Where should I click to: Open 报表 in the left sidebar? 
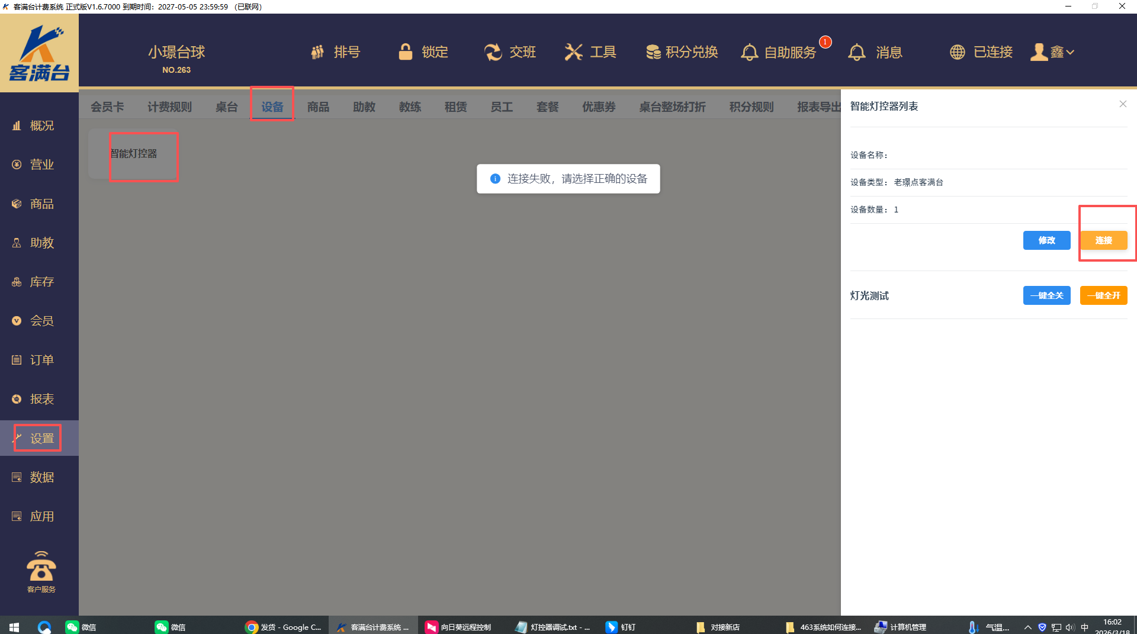click(x=41, y=399)
